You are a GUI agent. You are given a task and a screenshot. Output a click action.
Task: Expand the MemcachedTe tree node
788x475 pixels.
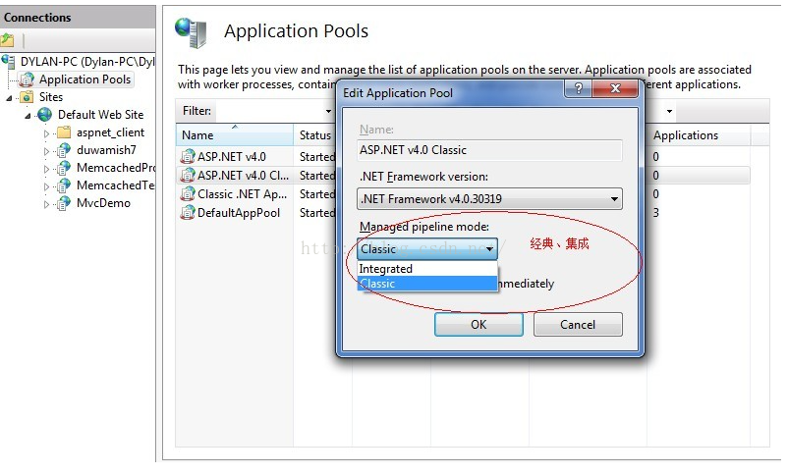pos(46,186)
